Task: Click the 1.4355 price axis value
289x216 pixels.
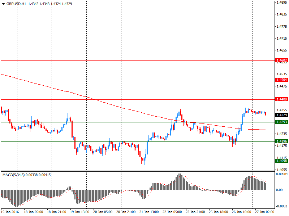Action: point(282,110)
